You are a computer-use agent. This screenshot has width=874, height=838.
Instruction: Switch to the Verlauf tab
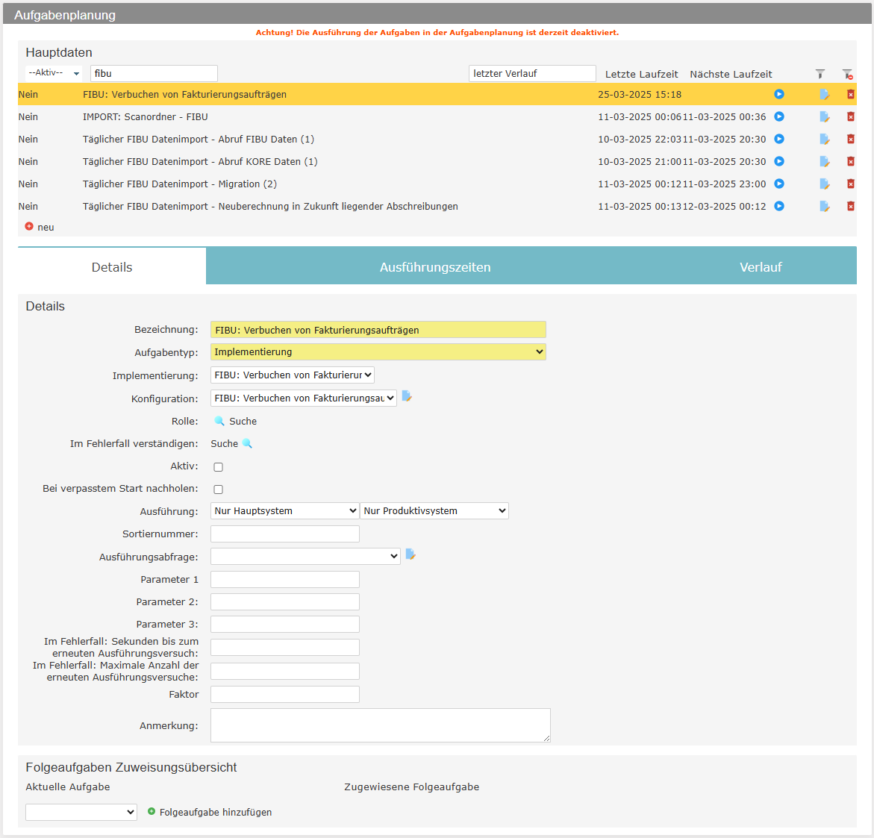pos(760,267)
